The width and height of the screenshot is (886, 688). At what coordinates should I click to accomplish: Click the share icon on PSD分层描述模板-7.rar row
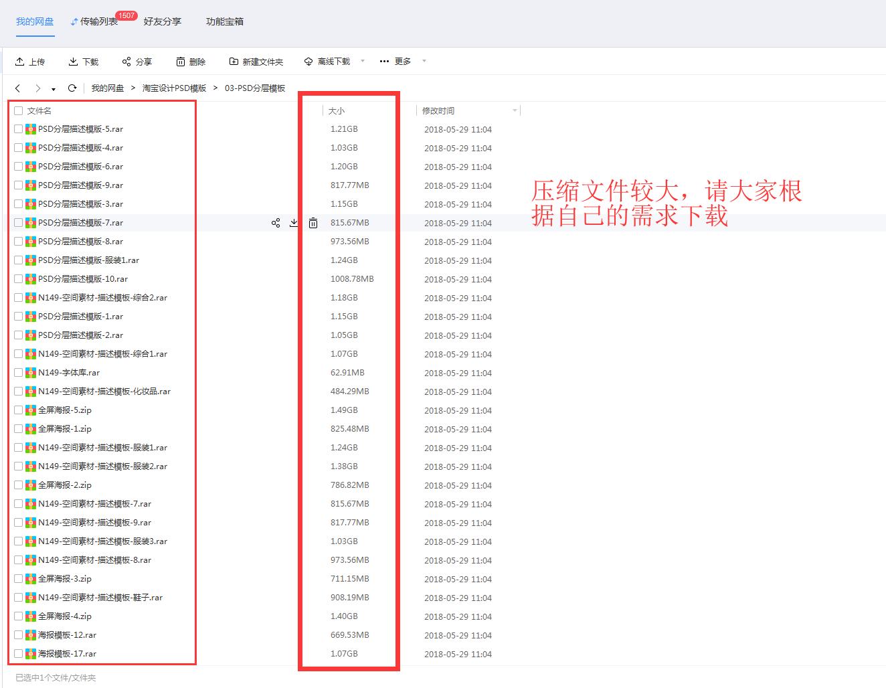tap(276, 223)
